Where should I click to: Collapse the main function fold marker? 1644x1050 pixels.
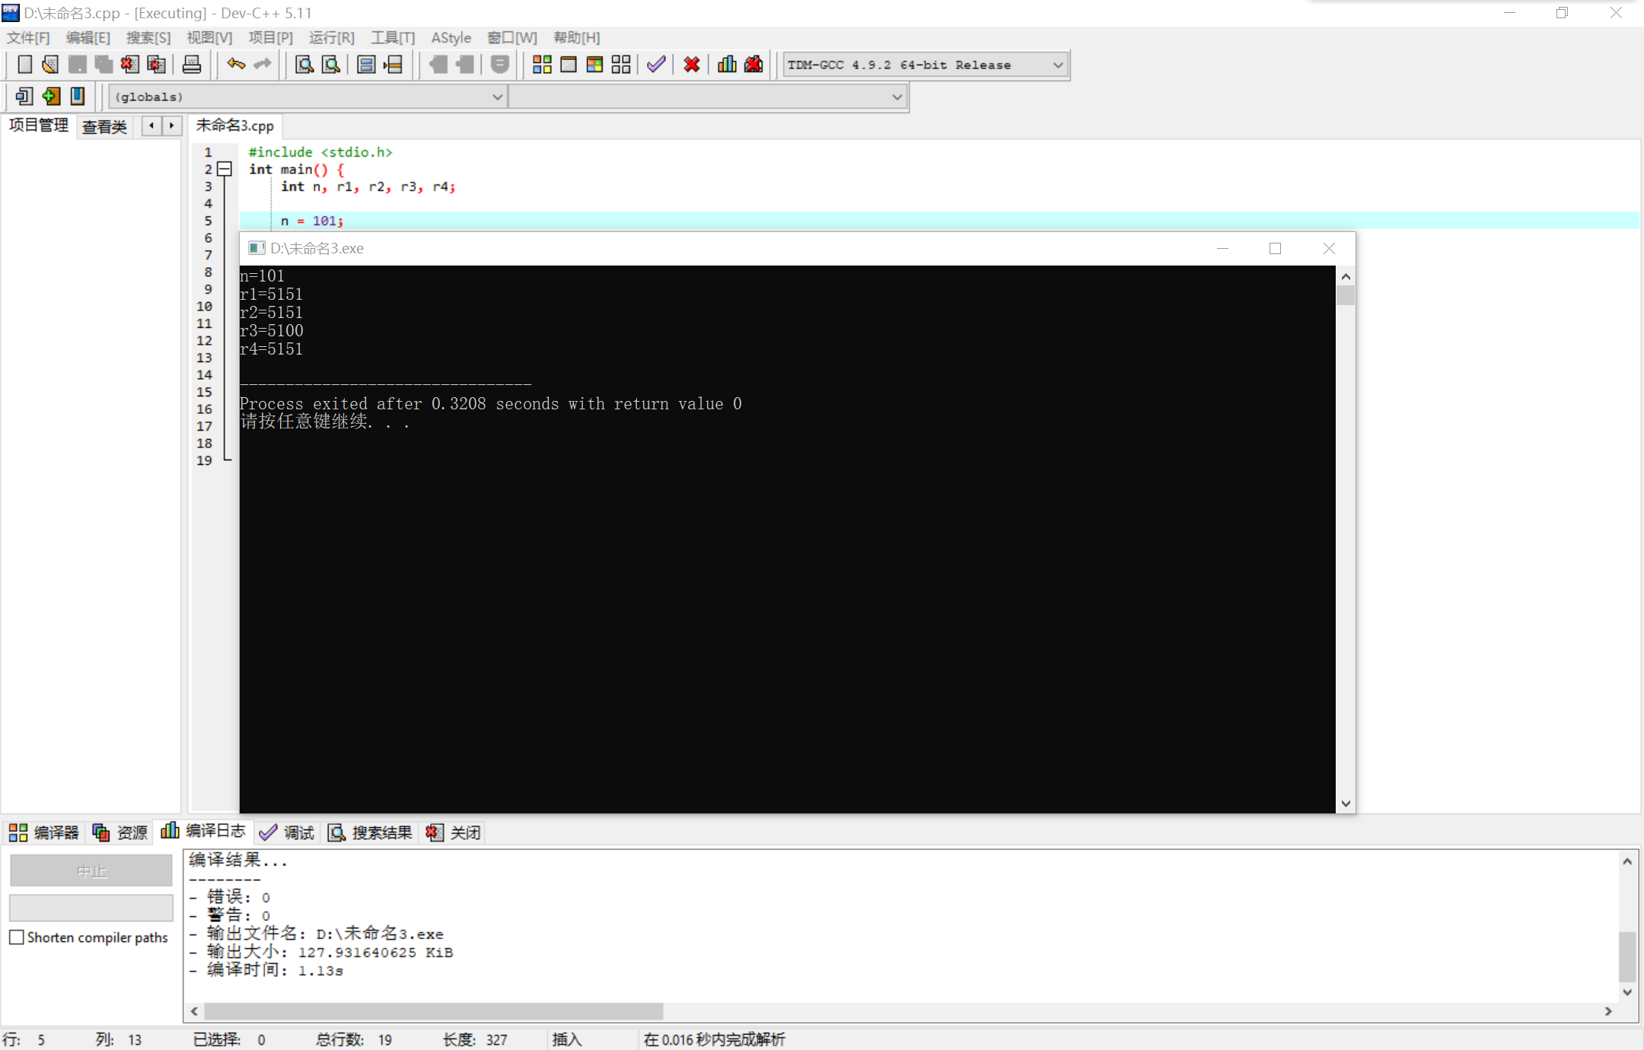[225, 169]
